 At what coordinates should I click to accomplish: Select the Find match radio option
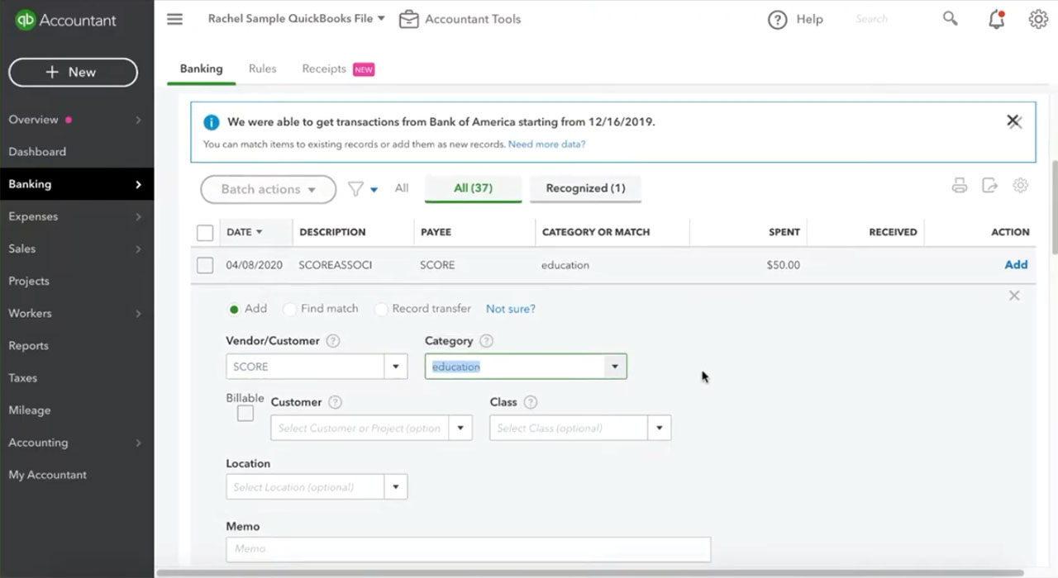[289, 309]
